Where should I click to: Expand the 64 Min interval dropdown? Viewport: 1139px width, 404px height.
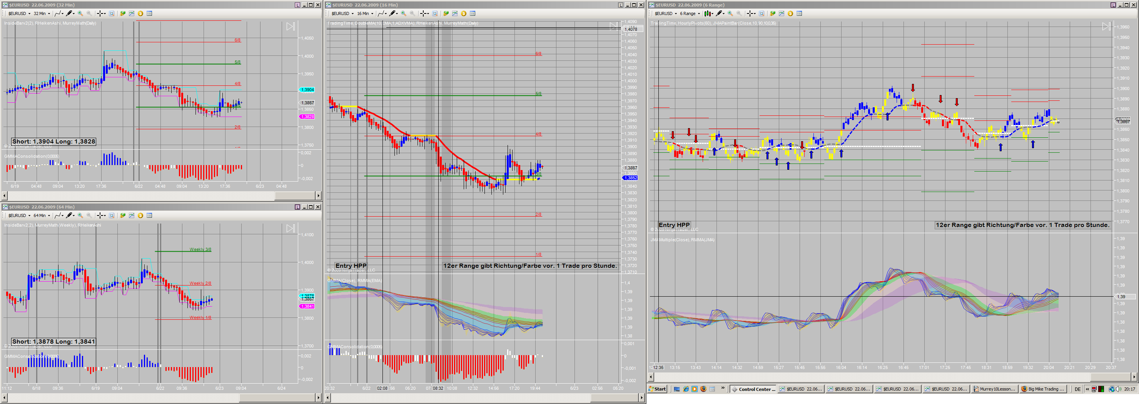click(x=42, y=216)
